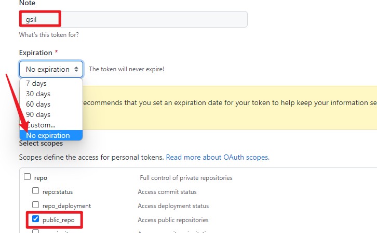Select the highlighted No expiration option

pos(51,135)
